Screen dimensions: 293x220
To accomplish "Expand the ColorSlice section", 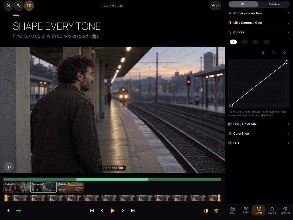I will click(x=259, y=133).
